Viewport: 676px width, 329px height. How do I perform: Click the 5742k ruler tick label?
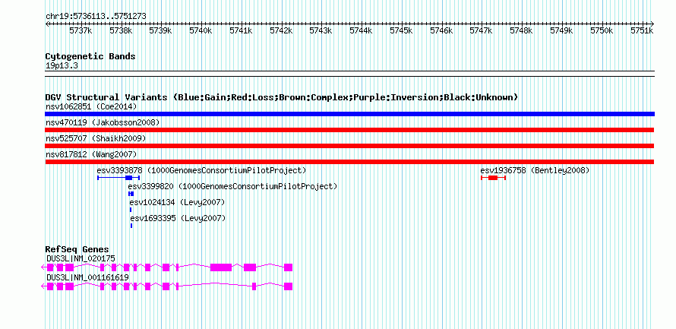pyautogui.click(x=281, y=30)
